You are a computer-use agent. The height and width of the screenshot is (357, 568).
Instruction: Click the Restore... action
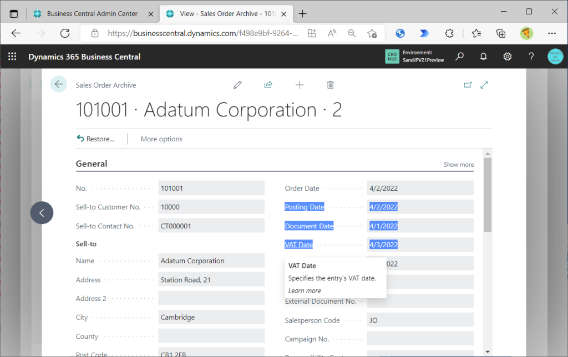coord(95,139)
